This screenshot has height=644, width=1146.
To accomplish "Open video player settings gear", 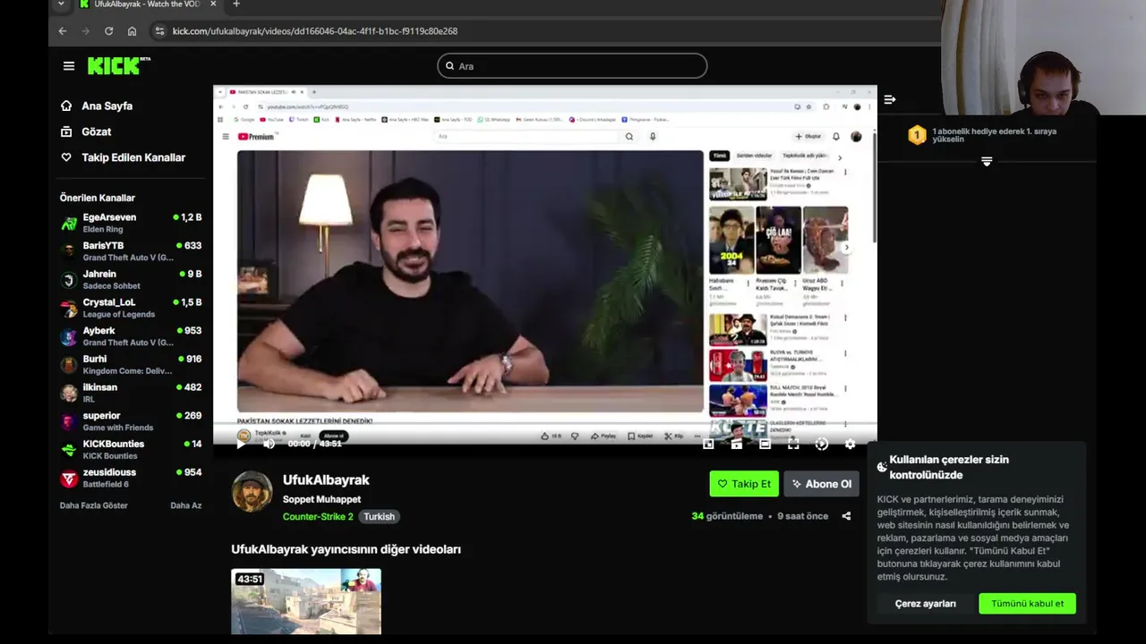I will (x=850, y=444).
